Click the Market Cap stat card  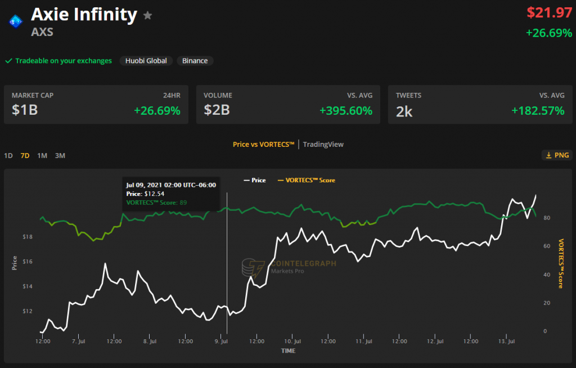[x=96, y=104]
